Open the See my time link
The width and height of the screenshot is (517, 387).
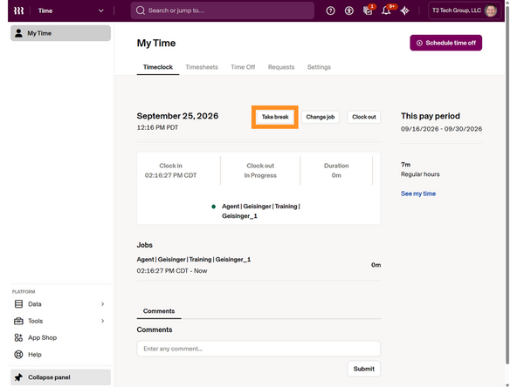click(x=418, y=193)
